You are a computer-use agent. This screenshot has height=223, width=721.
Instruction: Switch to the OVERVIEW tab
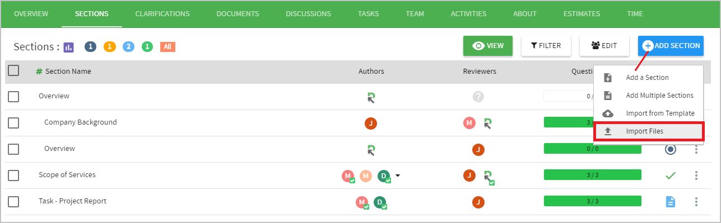31,13
